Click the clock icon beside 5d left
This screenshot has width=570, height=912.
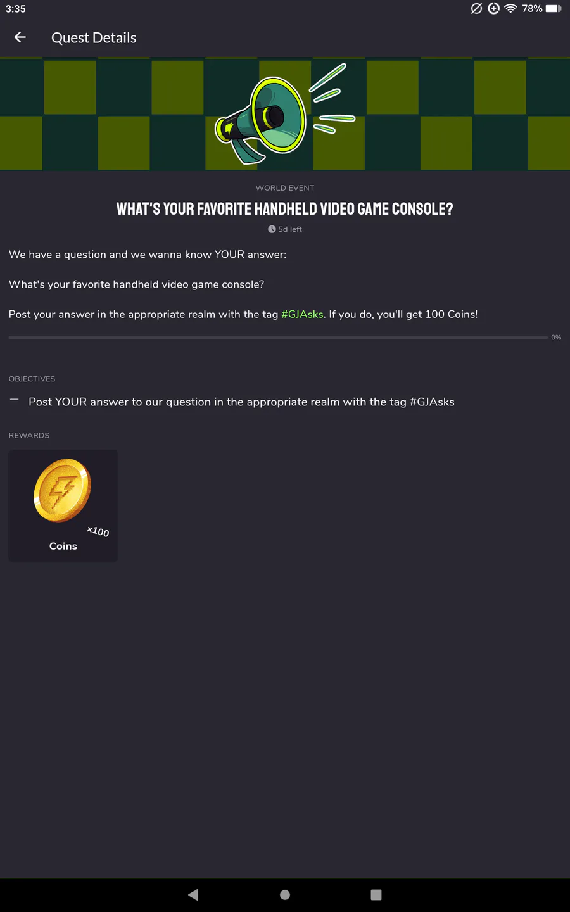[x=272, y=229]
